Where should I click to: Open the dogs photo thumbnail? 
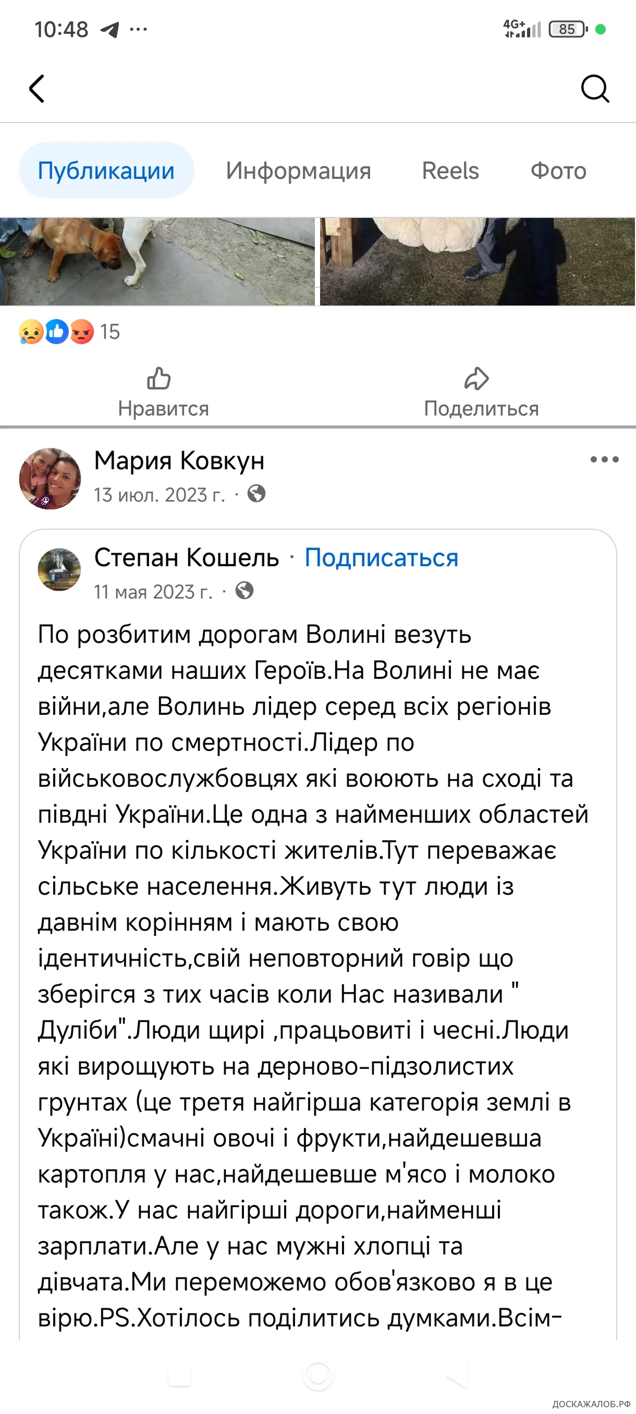tap(157, 261)
